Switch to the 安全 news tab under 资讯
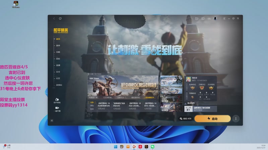 point(92,109)
